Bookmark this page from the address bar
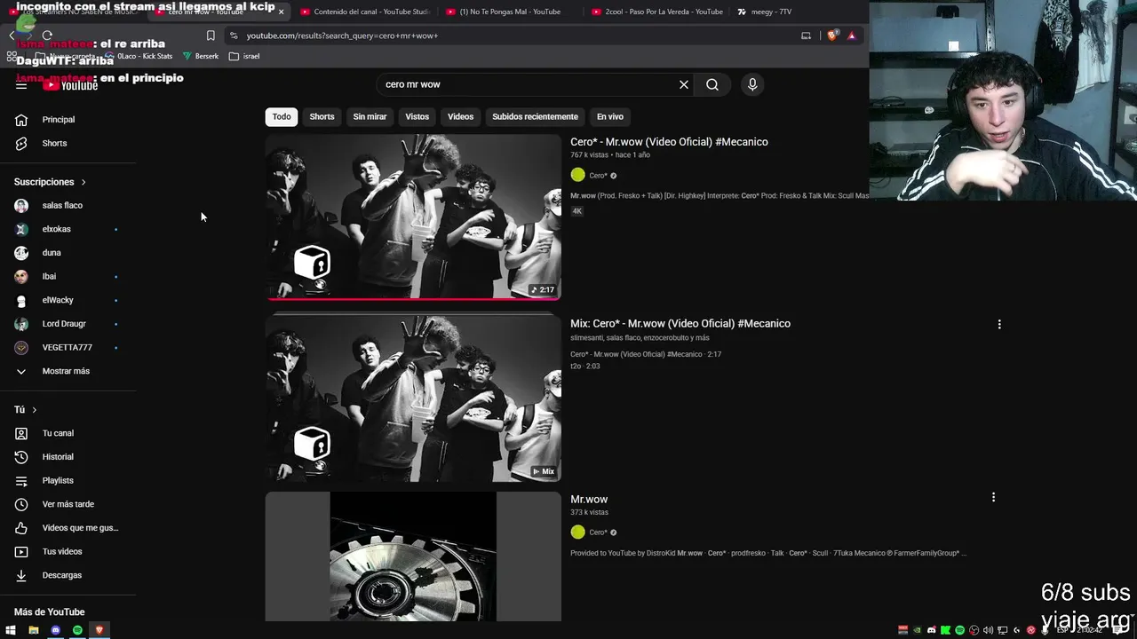1137x639 pixels. click(x=211, y=35)
